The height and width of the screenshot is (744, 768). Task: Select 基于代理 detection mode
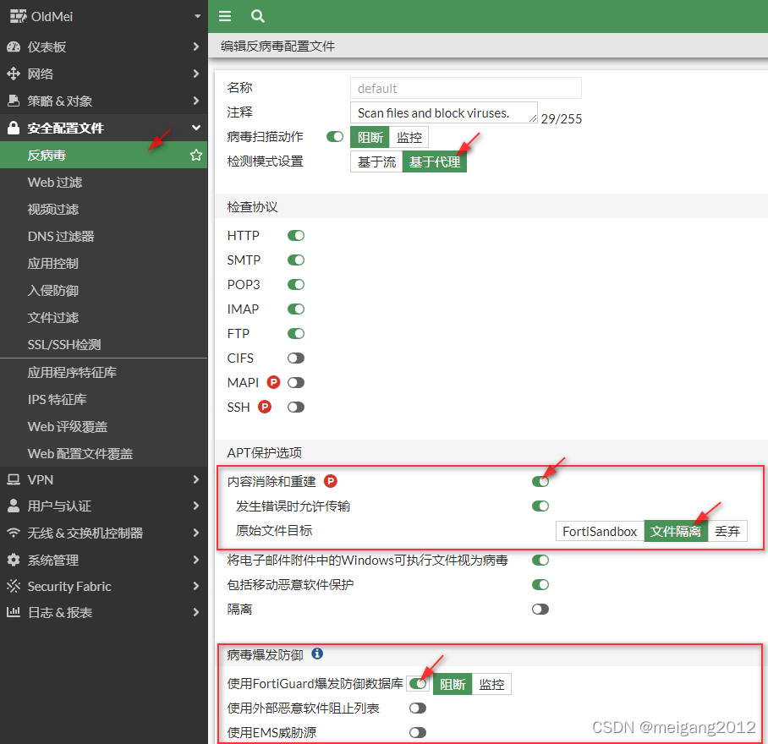pos(435,161)
